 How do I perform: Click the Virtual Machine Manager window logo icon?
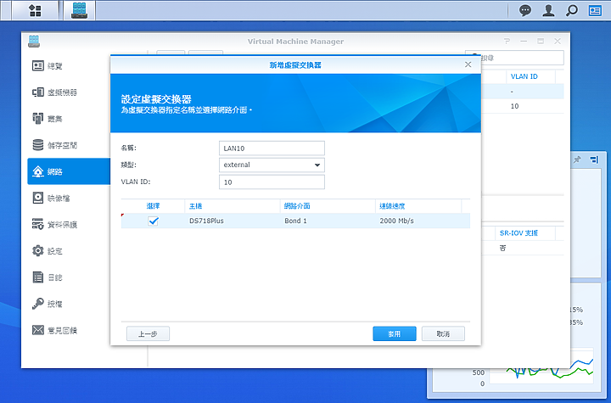click(34, 41)
